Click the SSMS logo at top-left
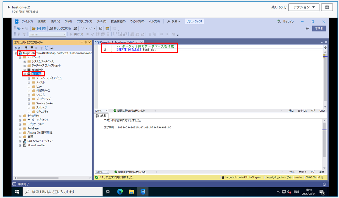The image size is (339, 198). [16, 21]
